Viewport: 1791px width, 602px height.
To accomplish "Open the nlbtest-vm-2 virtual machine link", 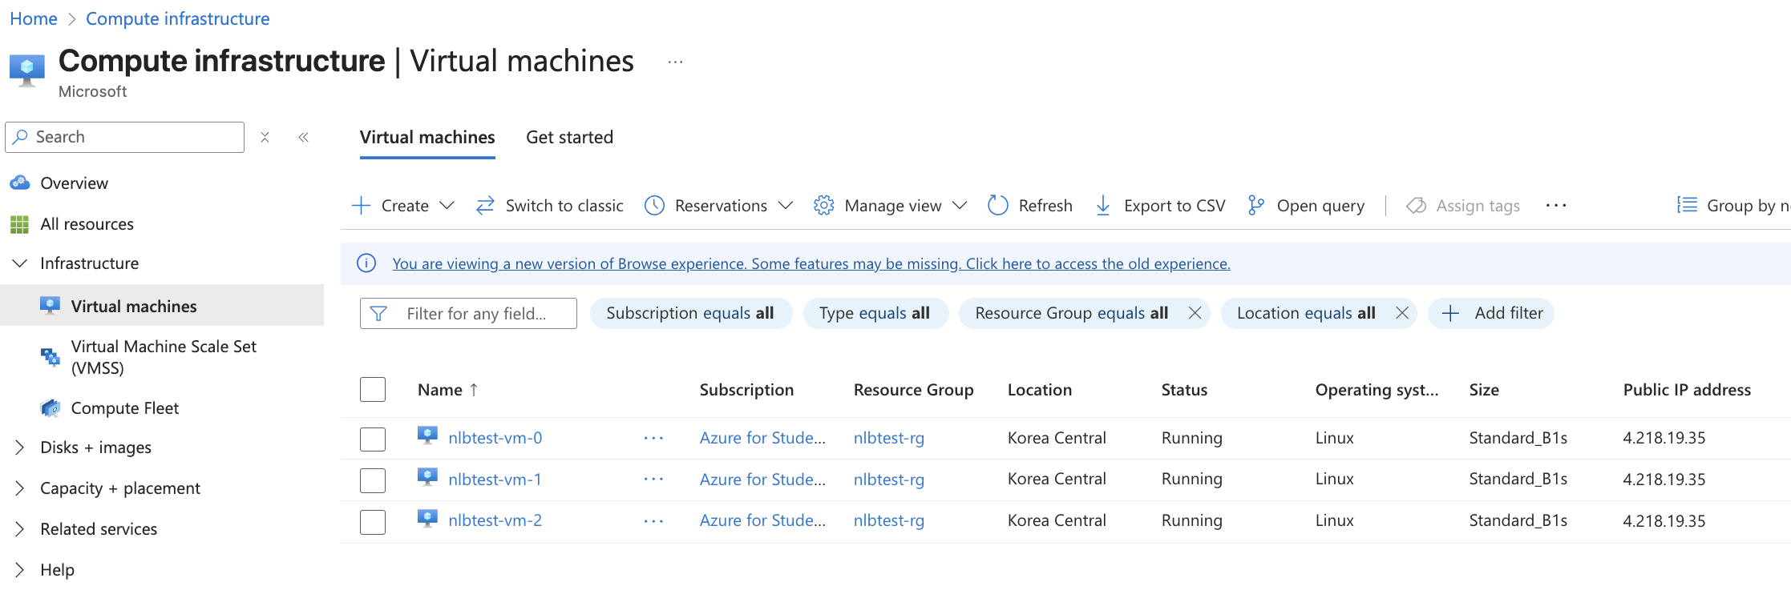I will coord(495,520).
